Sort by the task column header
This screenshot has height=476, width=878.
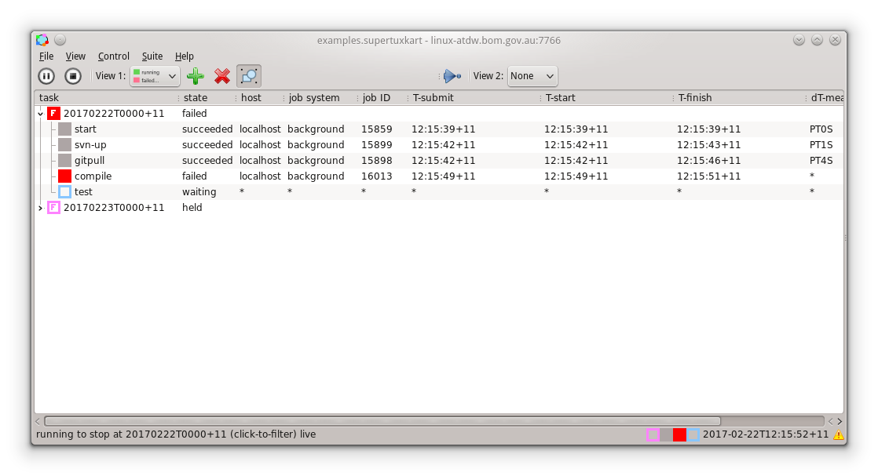106,98
